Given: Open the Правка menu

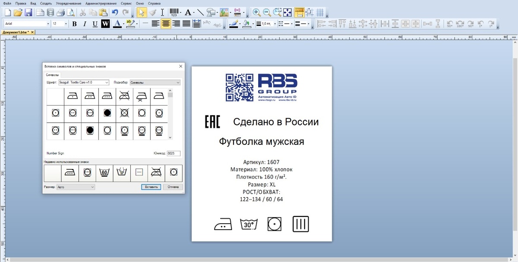Looking at the screenshot, I should click(20, 3).
